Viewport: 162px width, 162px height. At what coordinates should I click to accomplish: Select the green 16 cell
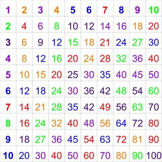point(57,58)
